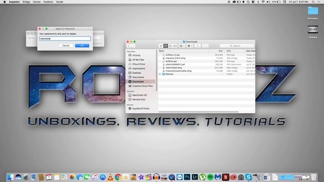Open VLC from the Dock
Image resolution: width=324 pixels, height=182 pixels.
tap(110, 177)
